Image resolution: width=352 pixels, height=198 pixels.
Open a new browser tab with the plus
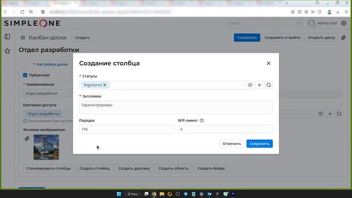pos(287,3)
